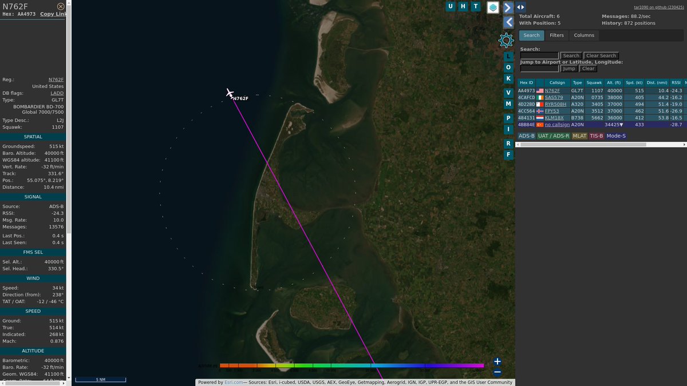Open the LADD database flag link
The width and height of the screenshot is (687, 386).
click(x=57, y=93)
